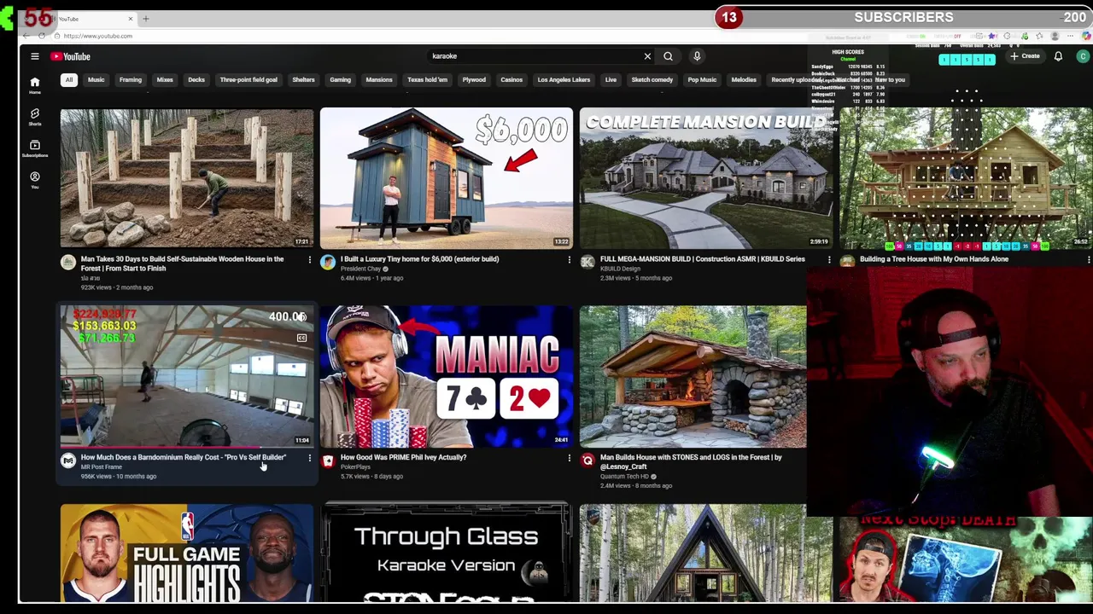
Task: Select the Pop Music chip
Action: 702,80
